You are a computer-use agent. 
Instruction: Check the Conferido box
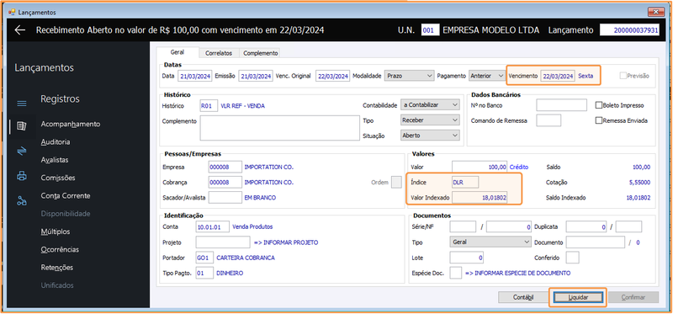[573, 258]
